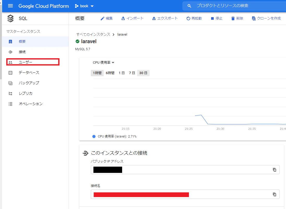Open the データベース sidebar item
Screen dimensions: 286x209
pos(35,73)
